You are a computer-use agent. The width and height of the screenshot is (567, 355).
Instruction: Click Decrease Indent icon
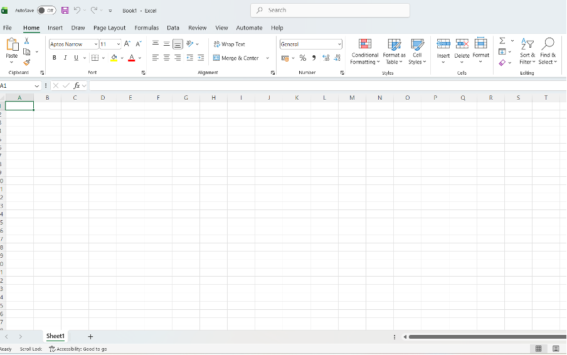190,58
